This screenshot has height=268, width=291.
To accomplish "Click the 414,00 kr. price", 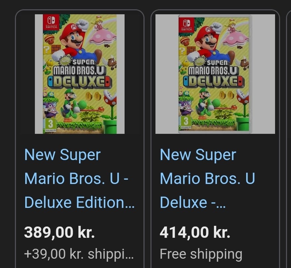I will pos(195,232).
